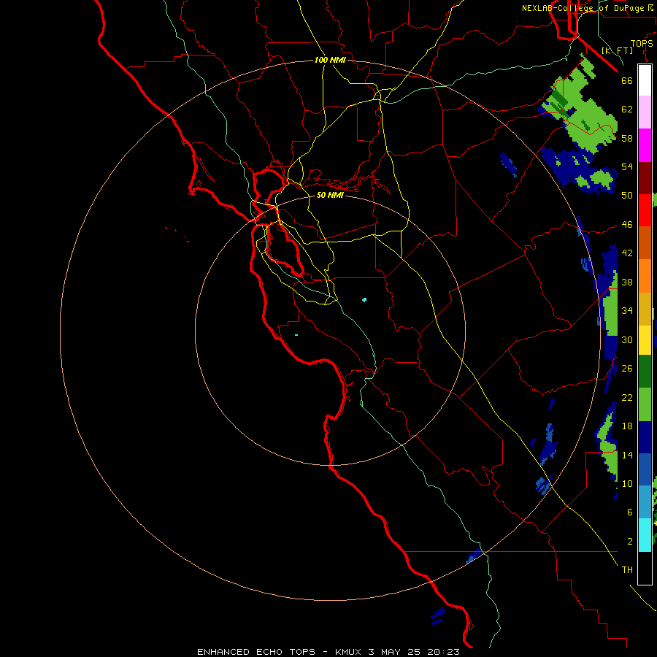This screenshot has height=657, width=657.
Task: Click the magenta legend swatch
Action: 645,145
